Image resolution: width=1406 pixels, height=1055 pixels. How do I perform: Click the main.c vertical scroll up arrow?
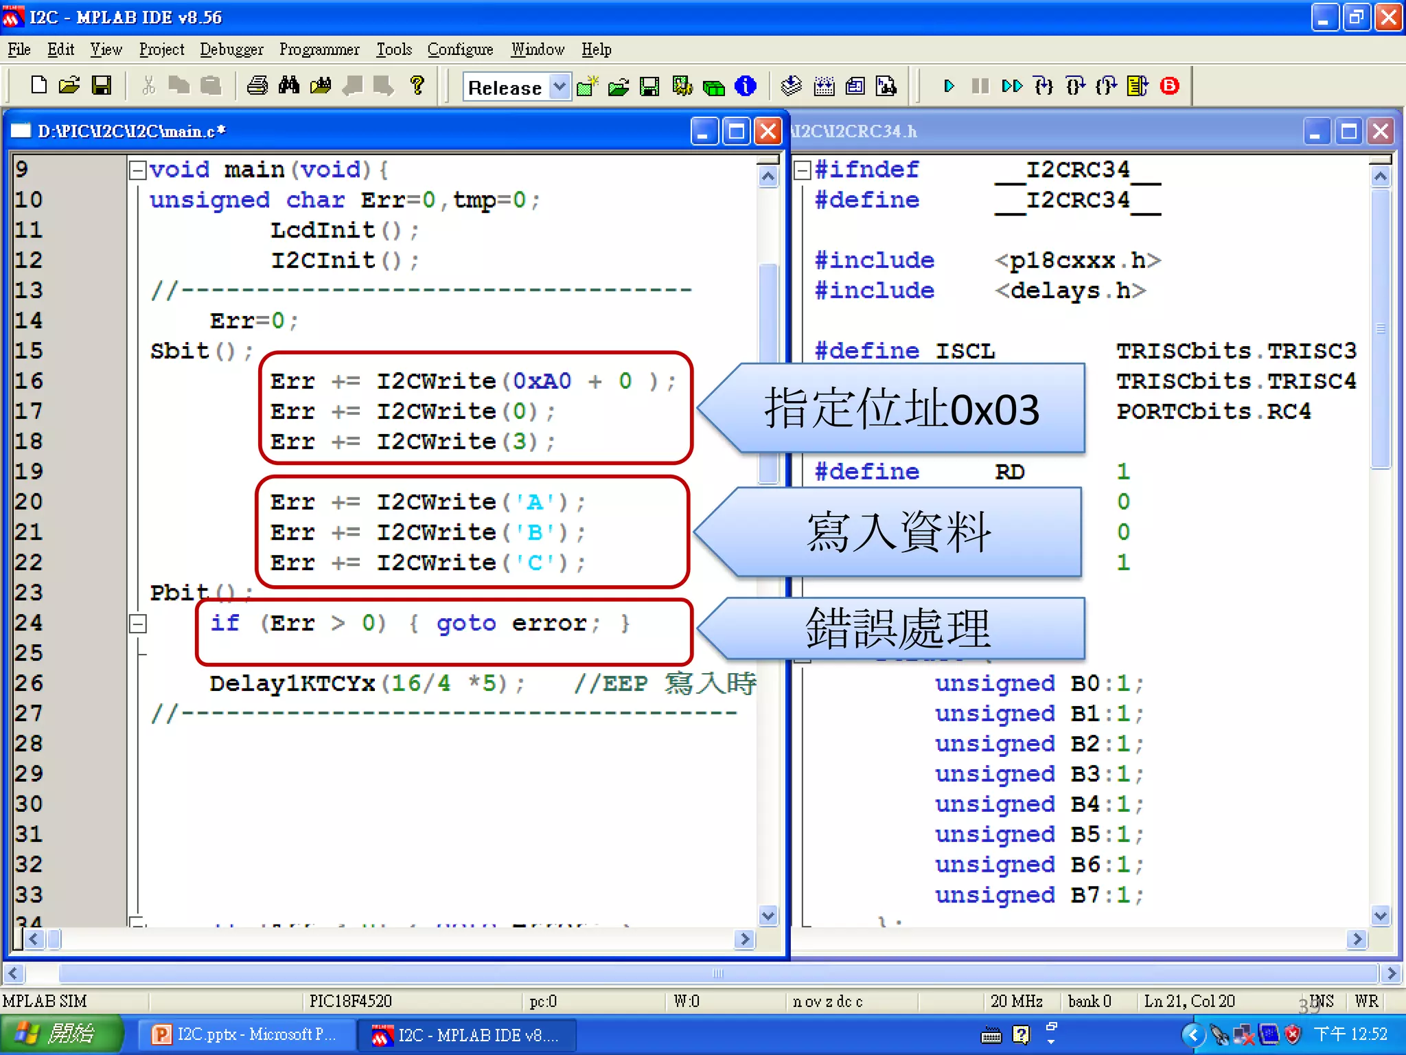point(768,177)
